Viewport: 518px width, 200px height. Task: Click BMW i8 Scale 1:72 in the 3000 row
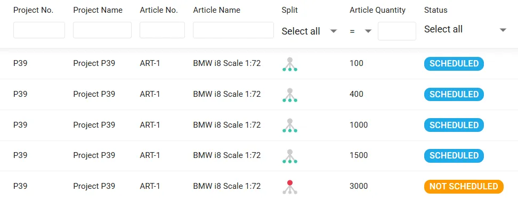tap(227, 186)
